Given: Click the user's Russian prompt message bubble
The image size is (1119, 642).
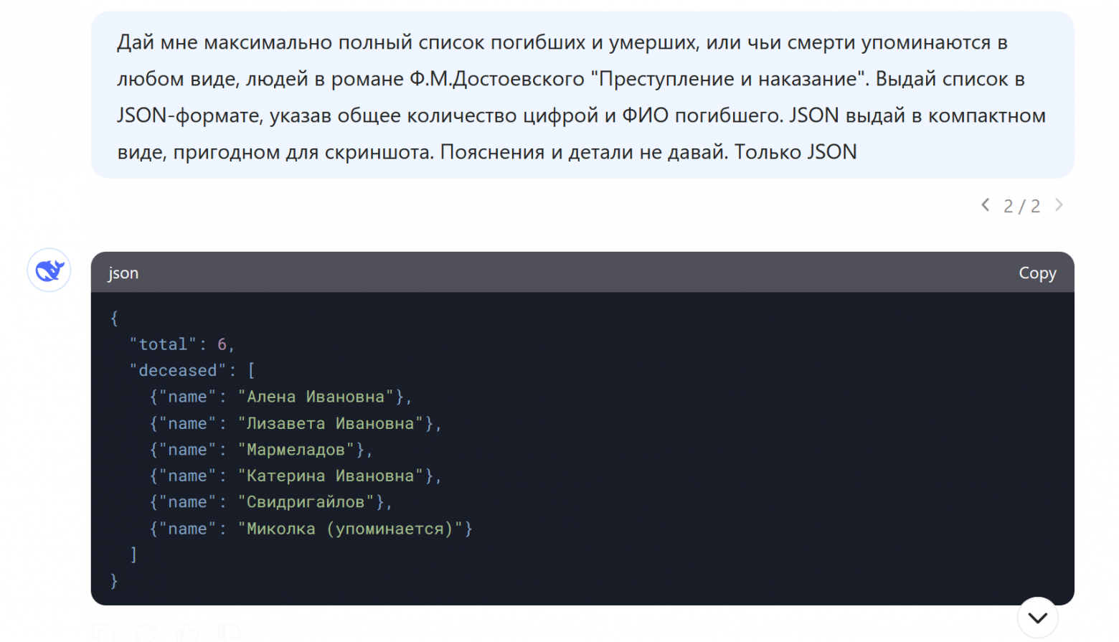Looking at the screenshot, I should click(582, 96).
